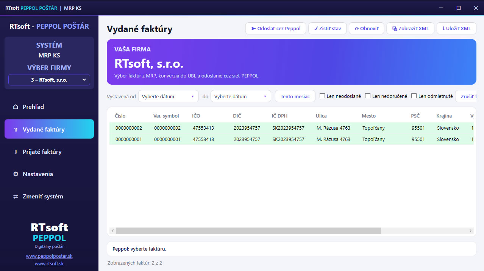Sort by the Mesto column header
Screen dimensions: 484x271
pyautogui.click(x=369, y=116)
